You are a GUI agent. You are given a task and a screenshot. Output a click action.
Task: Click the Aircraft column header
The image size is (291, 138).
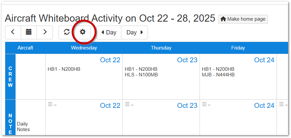[25, 48]
